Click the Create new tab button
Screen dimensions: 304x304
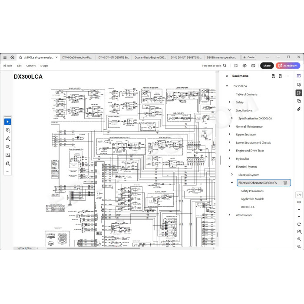coord(249,57)
